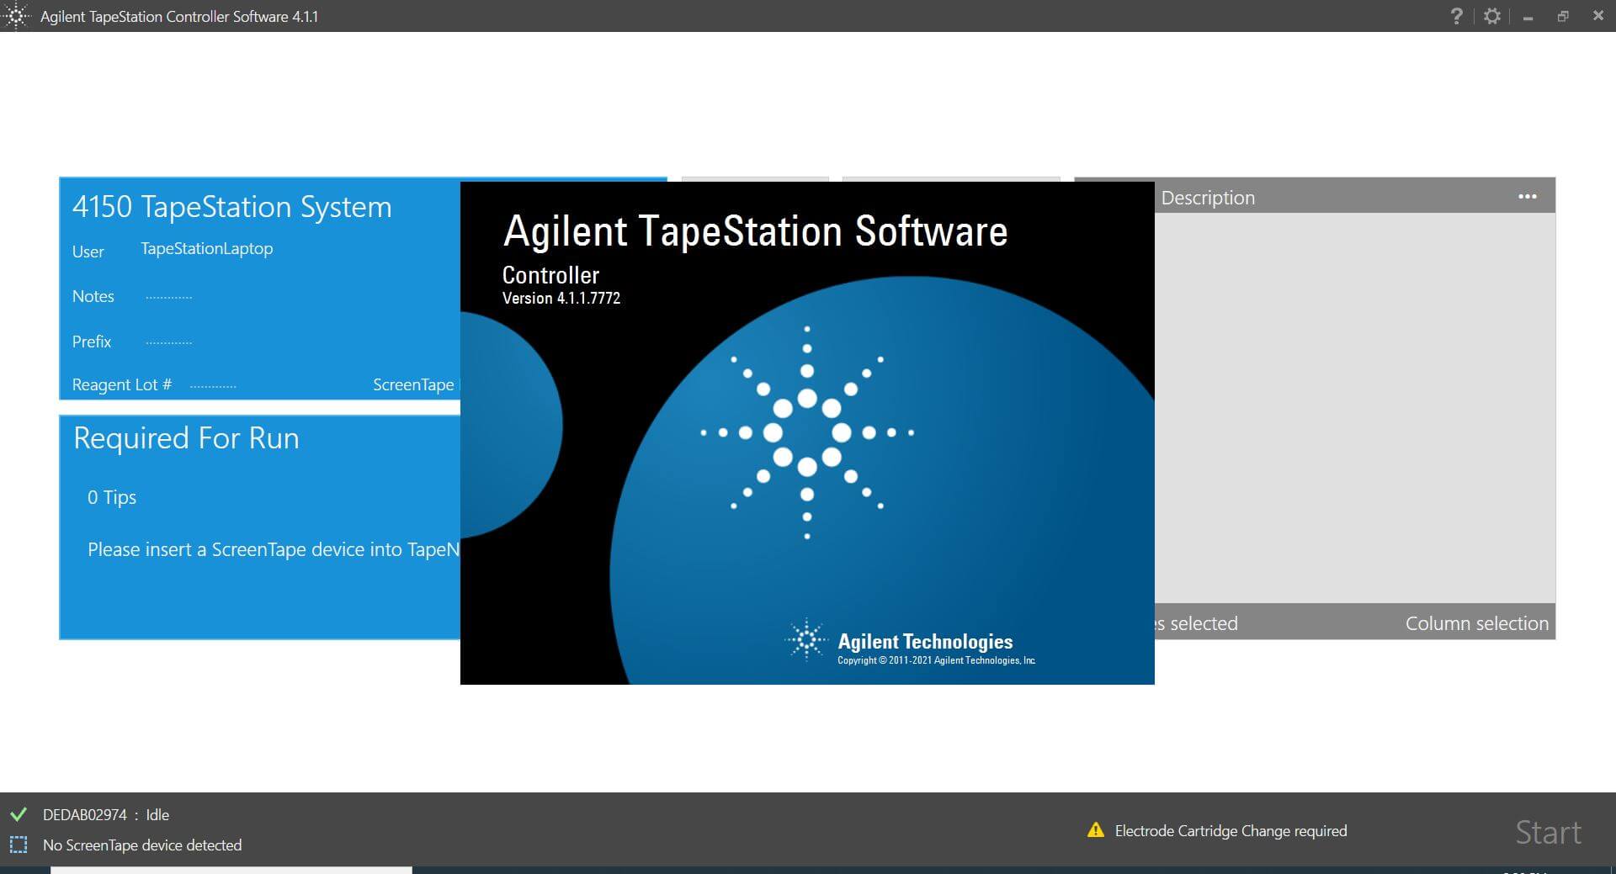Screen dimensions: 1616x874
Task: Select the TapeStationLaptop user field
Action: click(x=207, y=249)
